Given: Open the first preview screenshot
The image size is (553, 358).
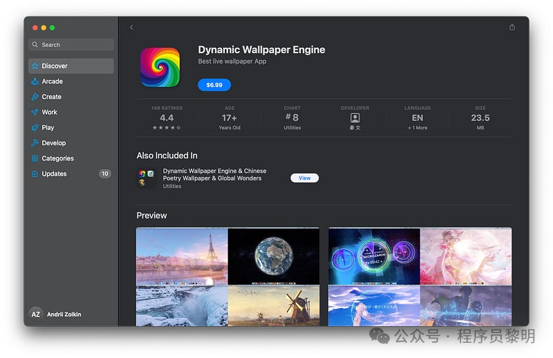Looking at the screenshot, I should [x=228, y=277].
